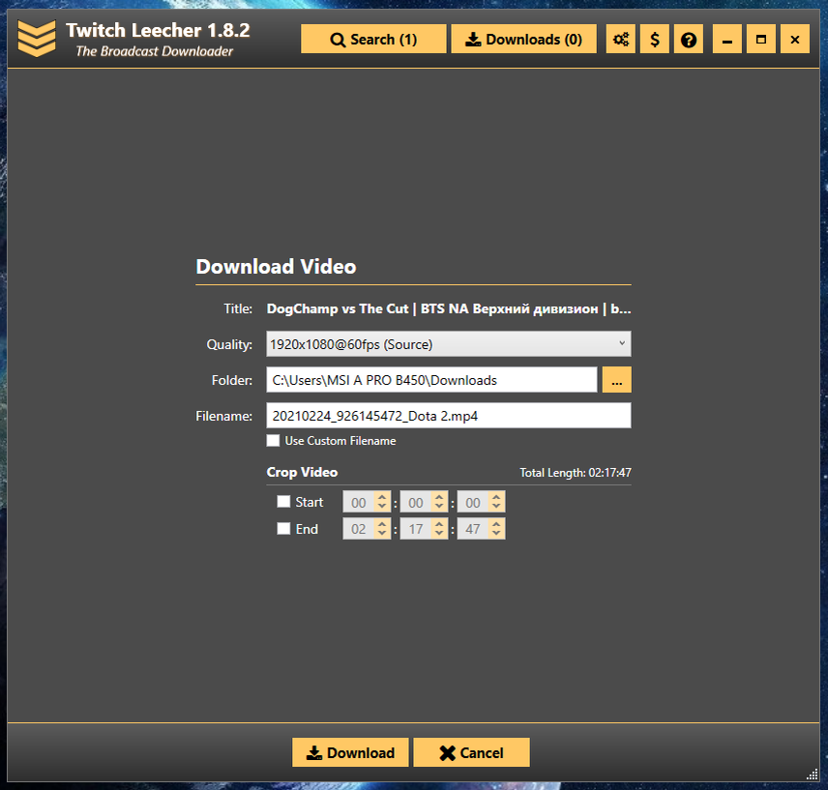The height and width of the screenshot is (790, 828).
Task: Enable the End crop checkbox
Action: 283,528
